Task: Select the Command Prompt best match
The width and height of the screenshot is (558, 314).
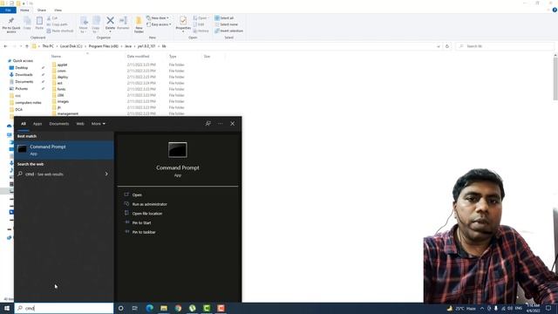Action: pyautogui.click(x=64, y=150)
